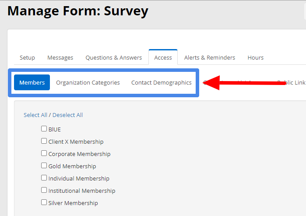Open Questions & Answers tab
The width and height of the screenshot is (306, 216).
pyautogui.click(x=113, y=57)
